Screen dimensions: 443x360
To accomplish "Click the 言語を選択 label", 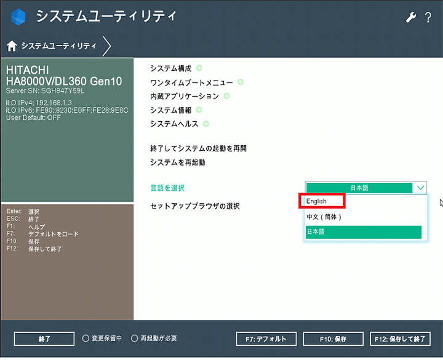I will pyautogui.click(x=167, y=188).
